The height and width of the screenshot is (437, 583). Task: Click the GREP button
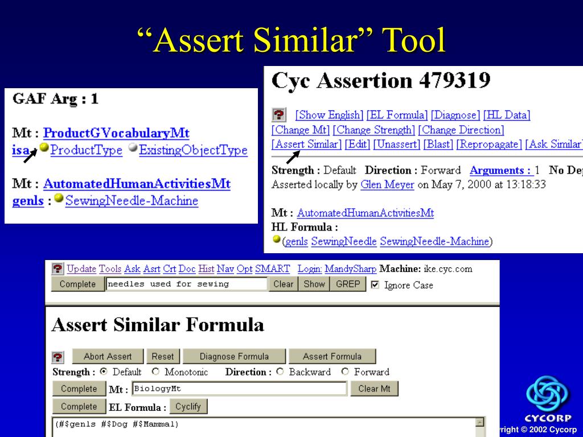tap(348, 284)
